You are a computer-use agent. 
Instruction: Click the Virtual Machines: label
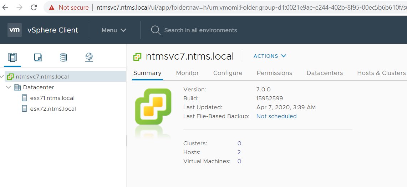point(207,161)
